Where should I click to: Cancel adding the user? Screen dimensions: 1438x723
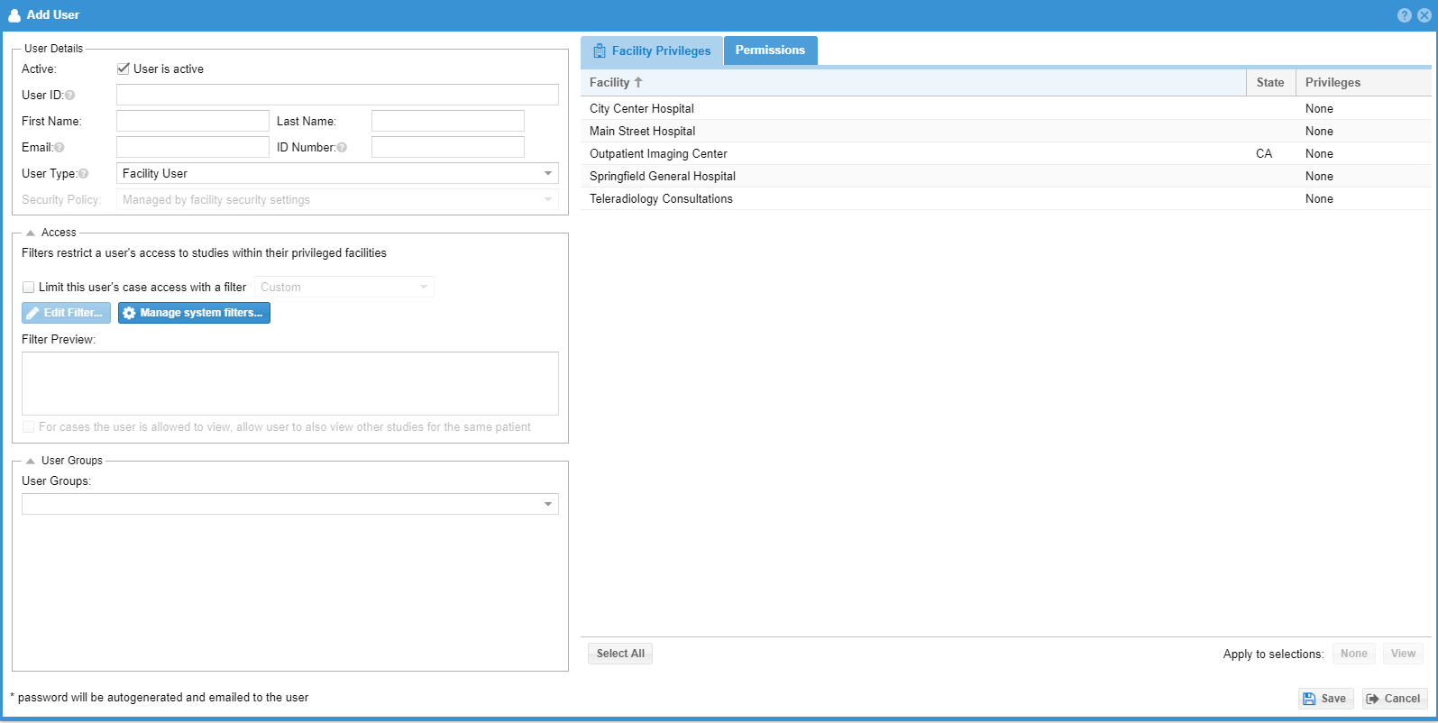pyautogui.click(x=1395, y=699)
